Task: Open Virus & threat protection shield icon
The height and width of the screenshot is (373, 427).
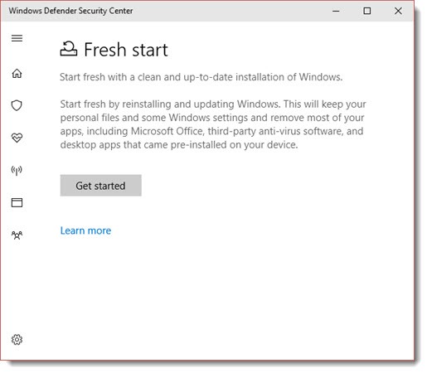Action: [x=17, y=105]
